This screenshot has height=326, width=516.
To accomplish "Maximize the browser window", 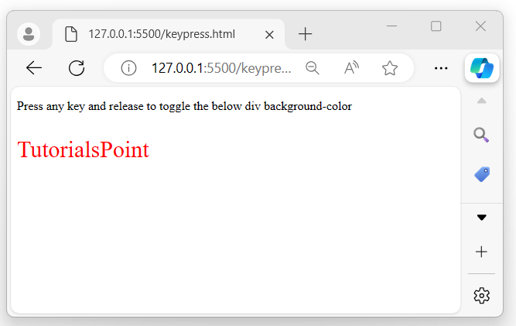I will tap(436, 26).
